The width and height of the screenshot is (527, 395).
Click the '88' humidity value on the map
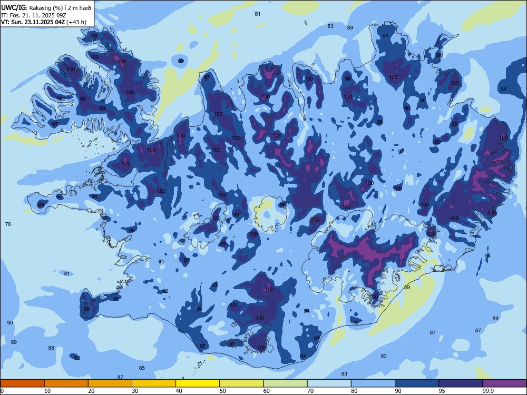tap(51, 348)
